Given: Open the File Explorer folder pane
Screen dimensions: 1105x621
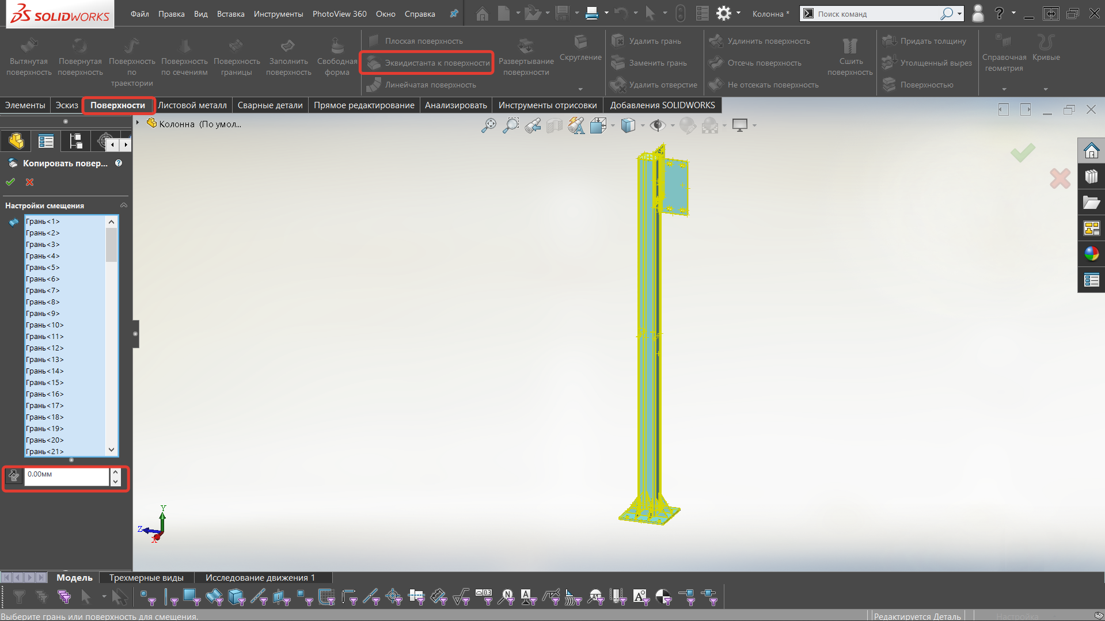Looking at the screenshot, I should [x=1091, y=203].
